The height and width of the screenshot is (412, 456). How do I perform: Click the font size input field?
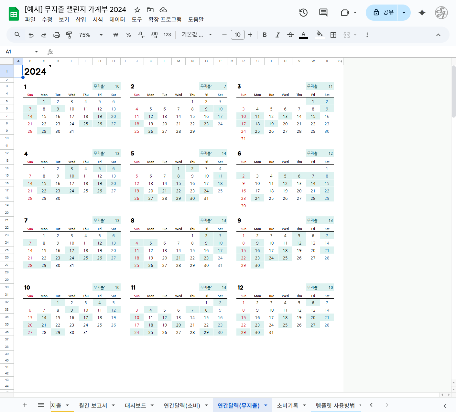tap(237, 35)
